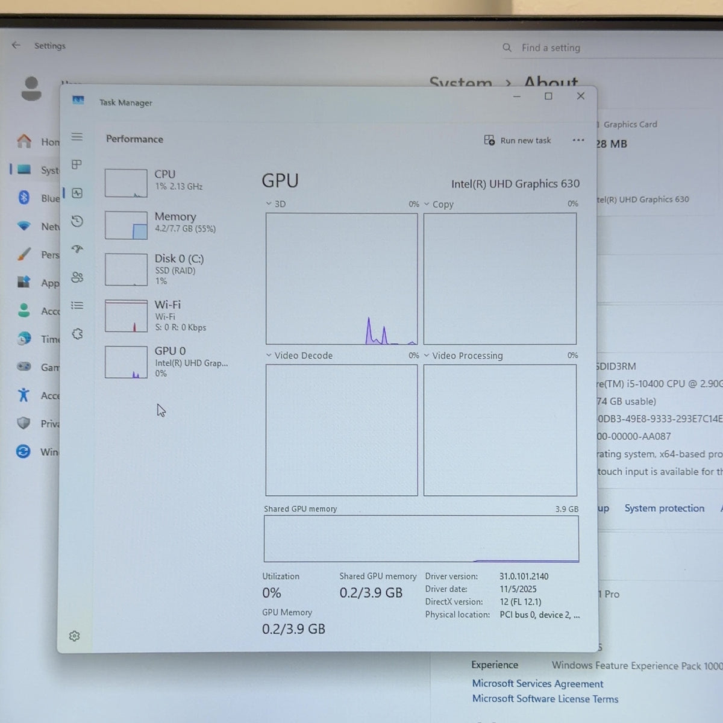Maximize the Task Manager window

(x=548, y=96)
